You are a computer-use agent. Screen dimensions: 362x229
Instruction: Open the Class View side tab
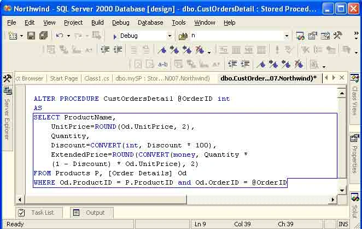coord(354,98)
